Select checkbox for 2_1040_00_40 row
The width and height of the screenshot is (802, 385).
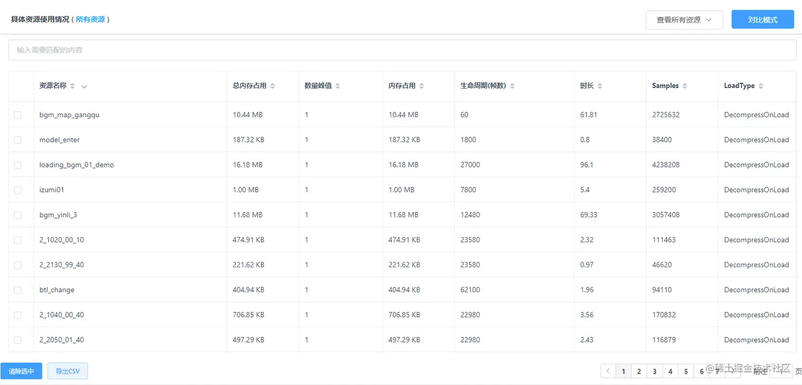[18, 315]
